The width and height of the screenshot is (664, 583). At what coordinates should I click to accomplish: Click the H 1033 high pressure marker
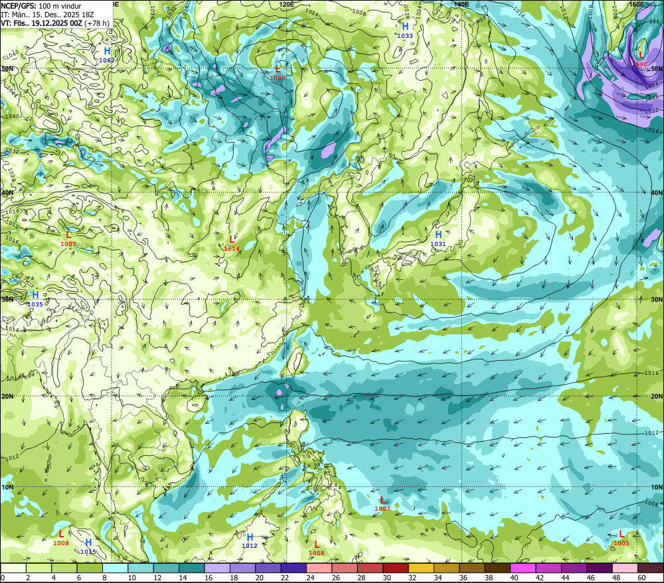pos(405,31)
